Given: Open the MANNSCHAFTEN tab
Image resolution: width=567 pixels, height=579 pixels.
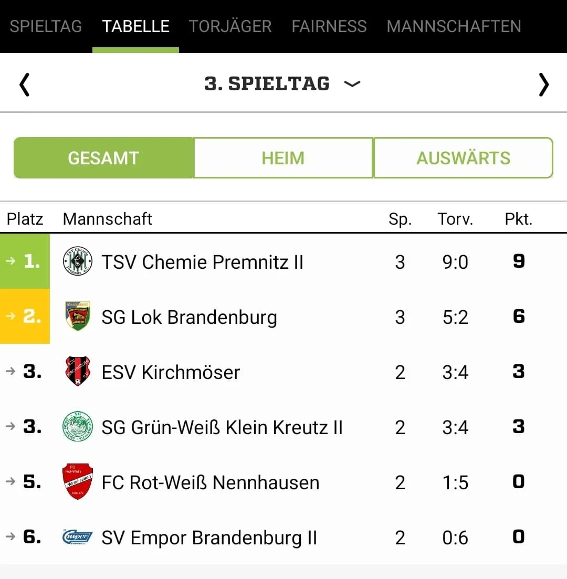Looking at the screenshot, I should click(454, 26).
